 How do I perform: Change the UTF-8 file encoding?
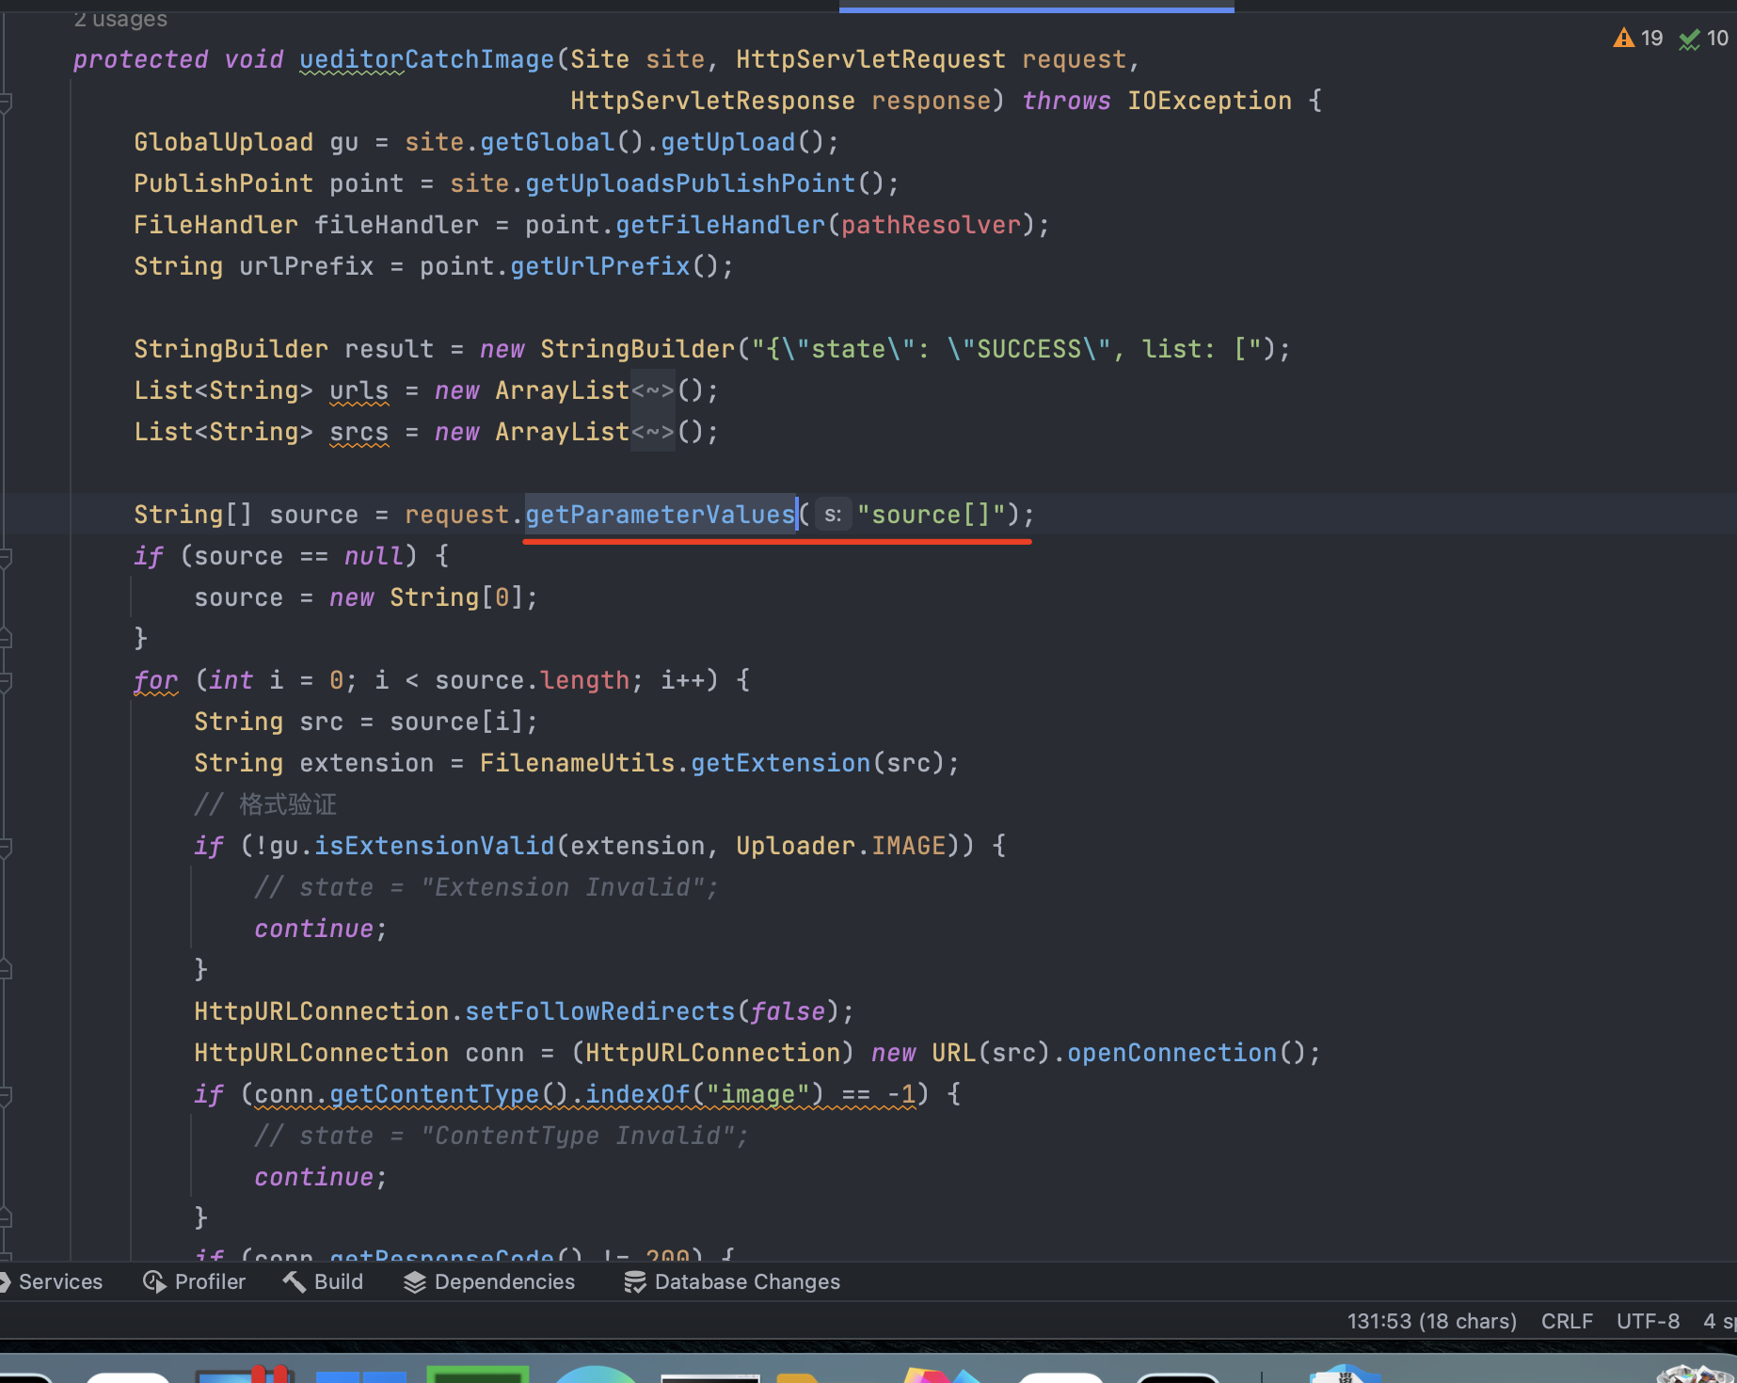[x=1648, y=1321]
